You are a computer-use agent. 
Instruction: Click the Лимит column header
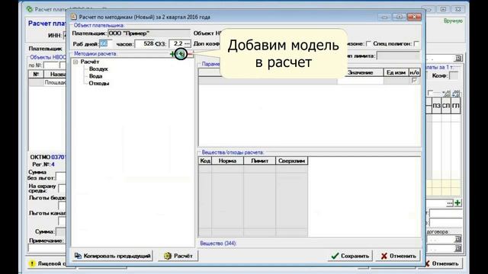(x=259, y=161)
